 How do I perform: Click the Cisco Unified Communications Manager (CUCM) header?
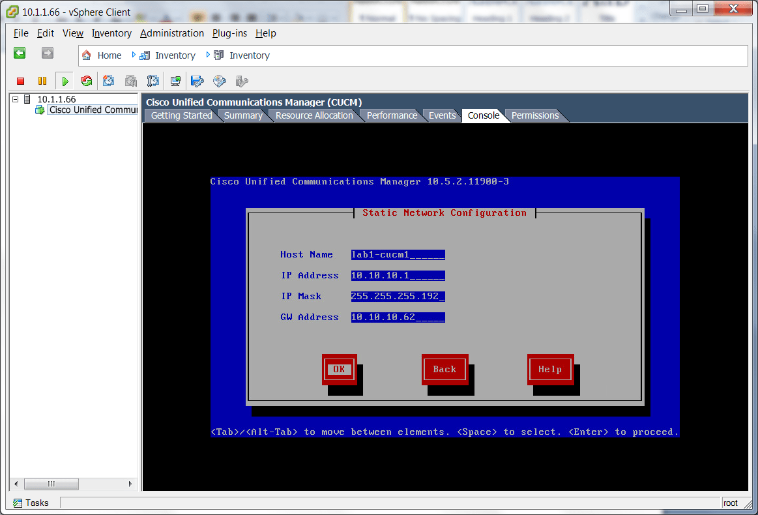coord(254,102)
